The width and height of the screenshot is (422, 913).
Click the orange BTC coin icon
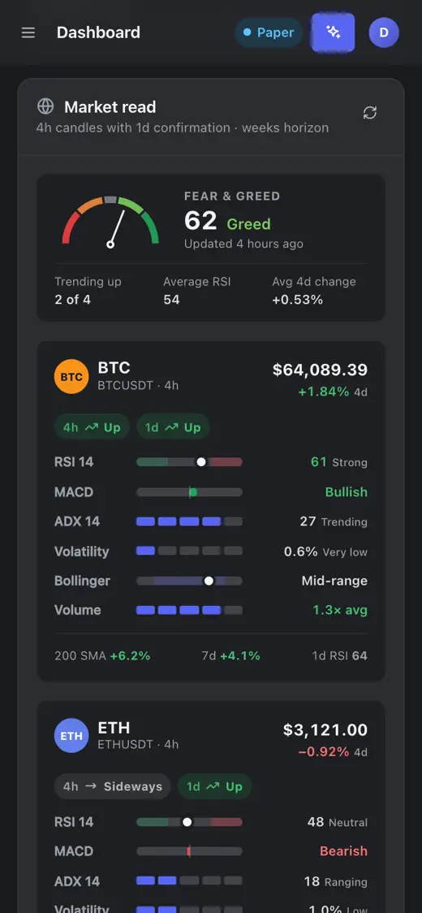click(x=71, y=377)
